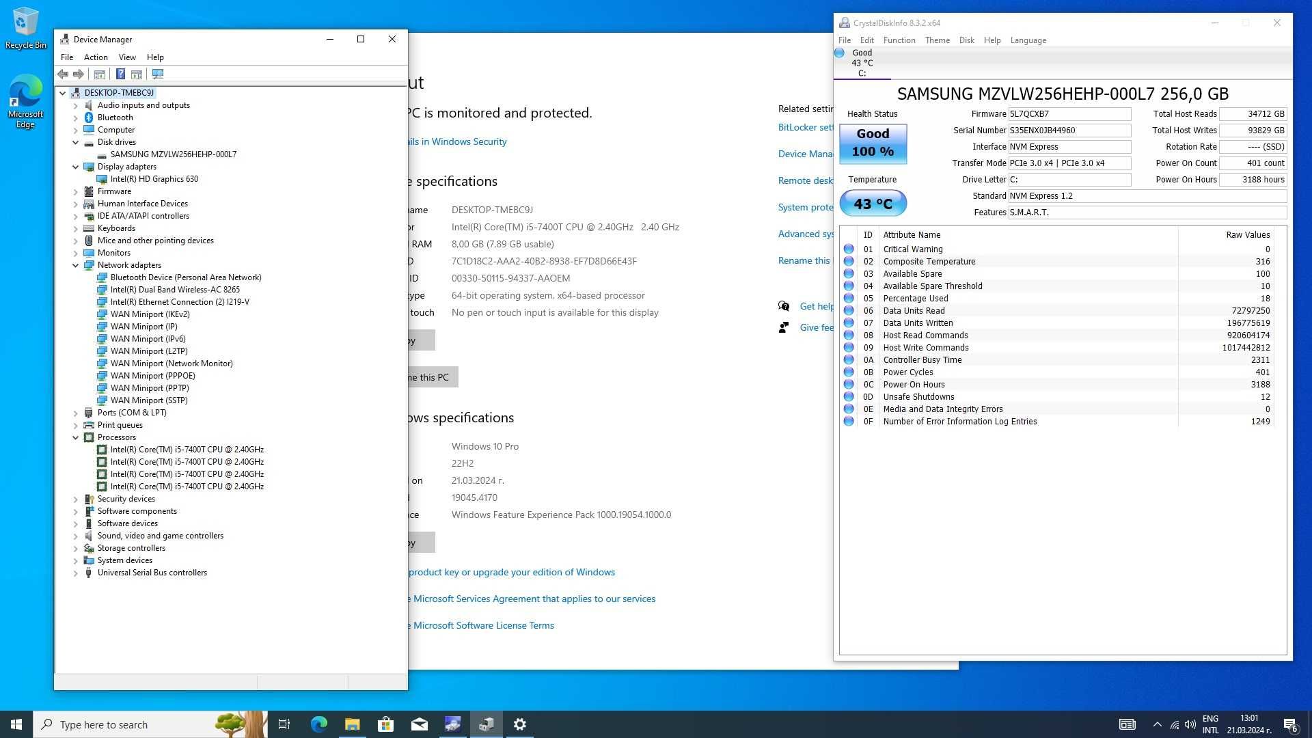Open the Function menu in CrystalDiskInfo
This screenshot has height=738, width=1312.
(899, 40)
